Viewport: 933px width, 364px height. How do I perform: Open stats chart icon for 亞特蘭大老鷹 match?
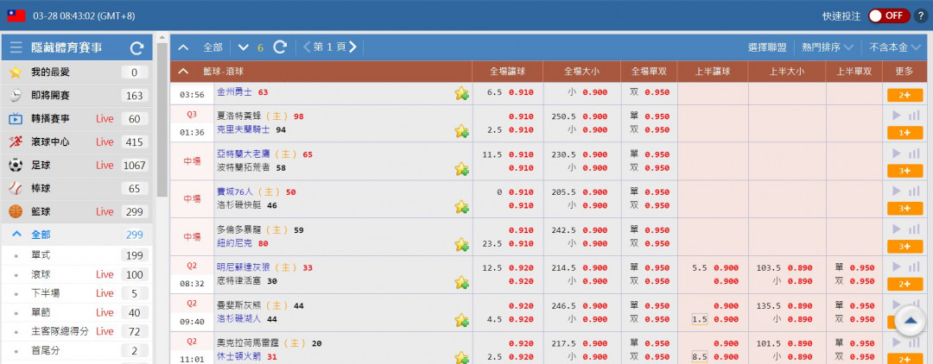[914, 154]
